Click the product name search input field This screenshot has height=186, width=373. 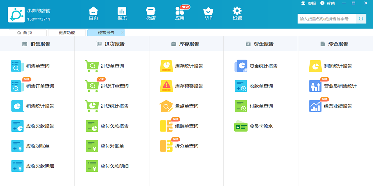[x=326, y=19]
